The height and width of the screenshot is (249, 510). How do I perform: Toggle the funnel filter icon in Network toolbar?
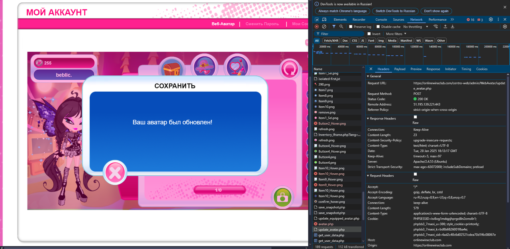click(334, 27)
